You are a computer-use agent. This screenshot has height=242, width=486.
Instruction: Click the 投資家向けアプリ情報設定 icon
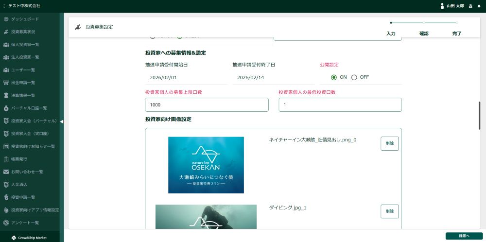click(x=6, y=210)
